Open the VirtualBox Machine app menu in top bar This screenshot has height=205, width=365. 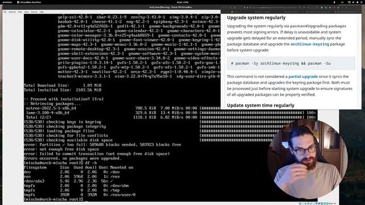pyautogui.click(x=29, y=2)
